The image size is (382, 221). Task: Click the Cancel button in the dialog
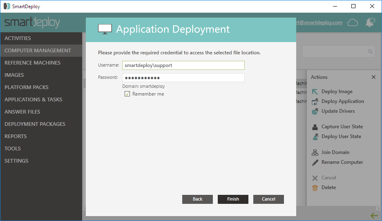(268, 199)
